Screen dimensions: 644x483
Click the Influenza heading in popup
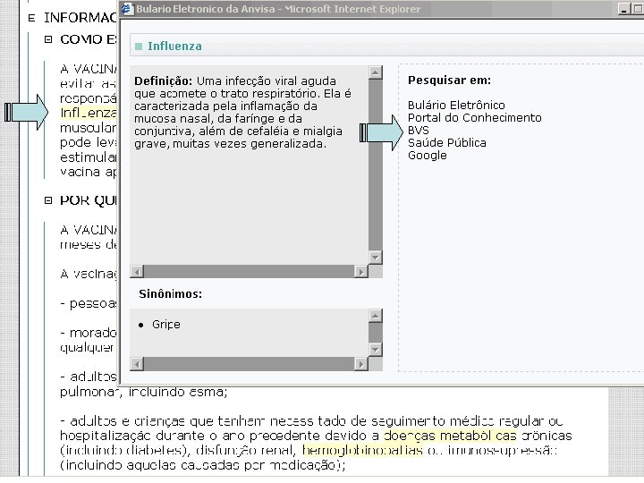pos(175,46)
